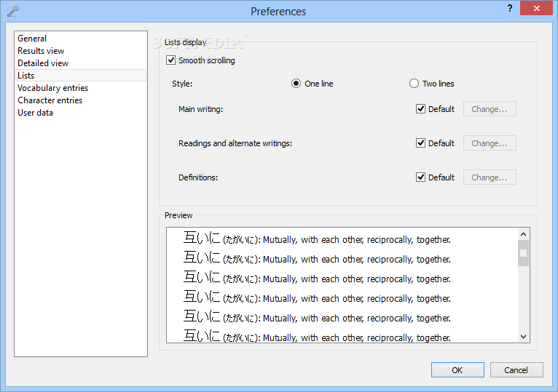This screenshot has height=392, width=558.
Task: Click OK to confirm preferences
Action: coord(457,370)
